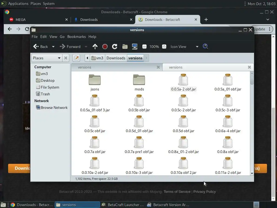Open the Edit menu
277x208 pixels.
tap(44, 37)
